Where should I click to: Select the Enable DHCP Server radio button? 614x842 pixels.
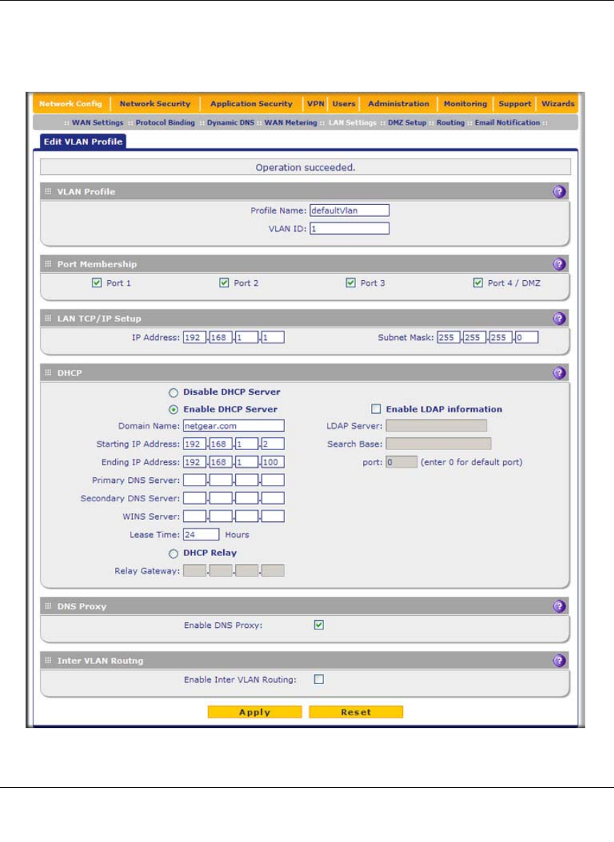(x=173, y=410)
